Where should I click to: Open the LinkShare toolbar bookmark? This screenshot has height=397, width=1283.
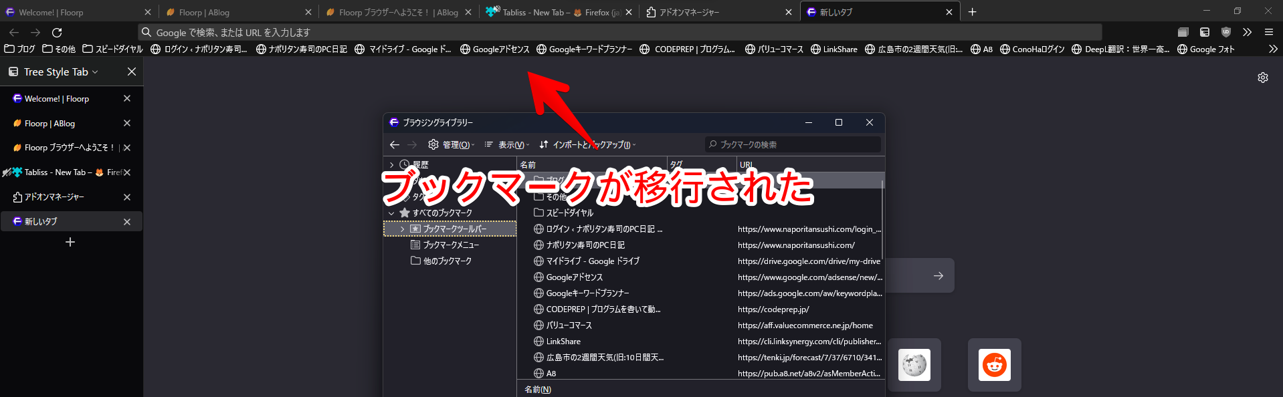834,49
